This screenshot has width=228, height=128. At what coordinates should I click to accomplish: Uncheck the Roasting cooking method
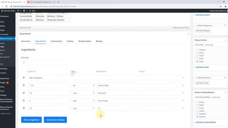(197, 117)
